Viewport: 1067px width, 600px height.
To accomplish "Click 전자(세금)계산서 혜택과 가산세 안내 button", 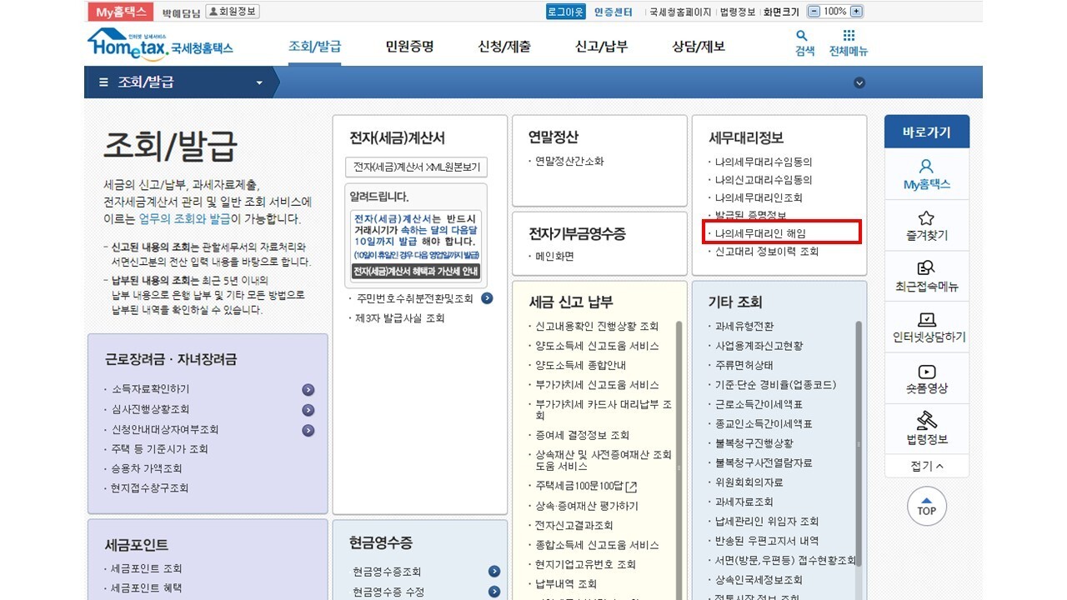I will pos(416,272).
